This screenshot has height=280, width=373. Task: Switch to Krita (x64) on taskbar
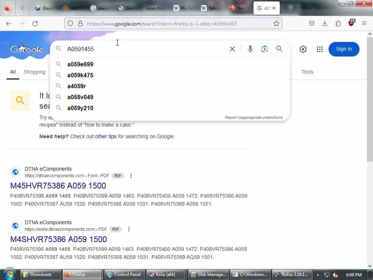[166, 275]
